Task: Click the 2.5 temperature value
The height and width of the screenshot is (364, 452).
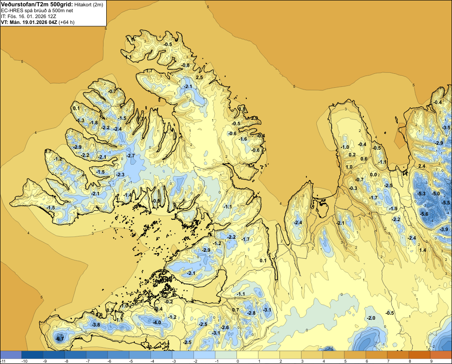Action: [x=199, y=77]
